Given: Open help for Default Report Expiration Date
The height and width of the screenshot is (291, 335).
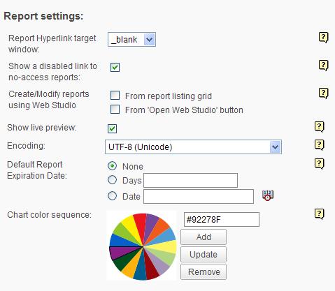Looking at the screenshot, I should coord(319,164).
